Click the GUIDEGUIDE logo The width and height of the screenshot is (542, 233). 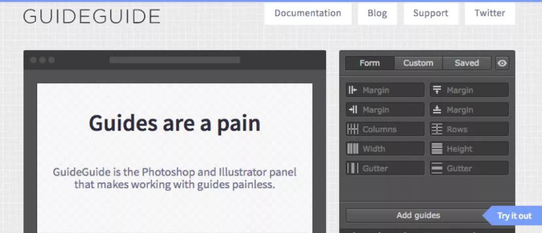[92, 16]
